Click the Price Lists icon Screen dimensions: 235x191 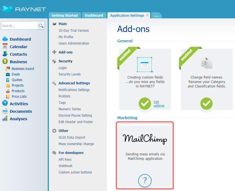point(8,97)
